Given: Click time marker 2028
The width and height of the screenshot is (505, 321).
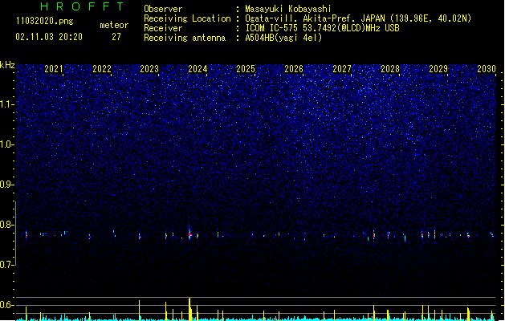Looking at the screenshot, I should pyautogui.click(x=390, y=69).
